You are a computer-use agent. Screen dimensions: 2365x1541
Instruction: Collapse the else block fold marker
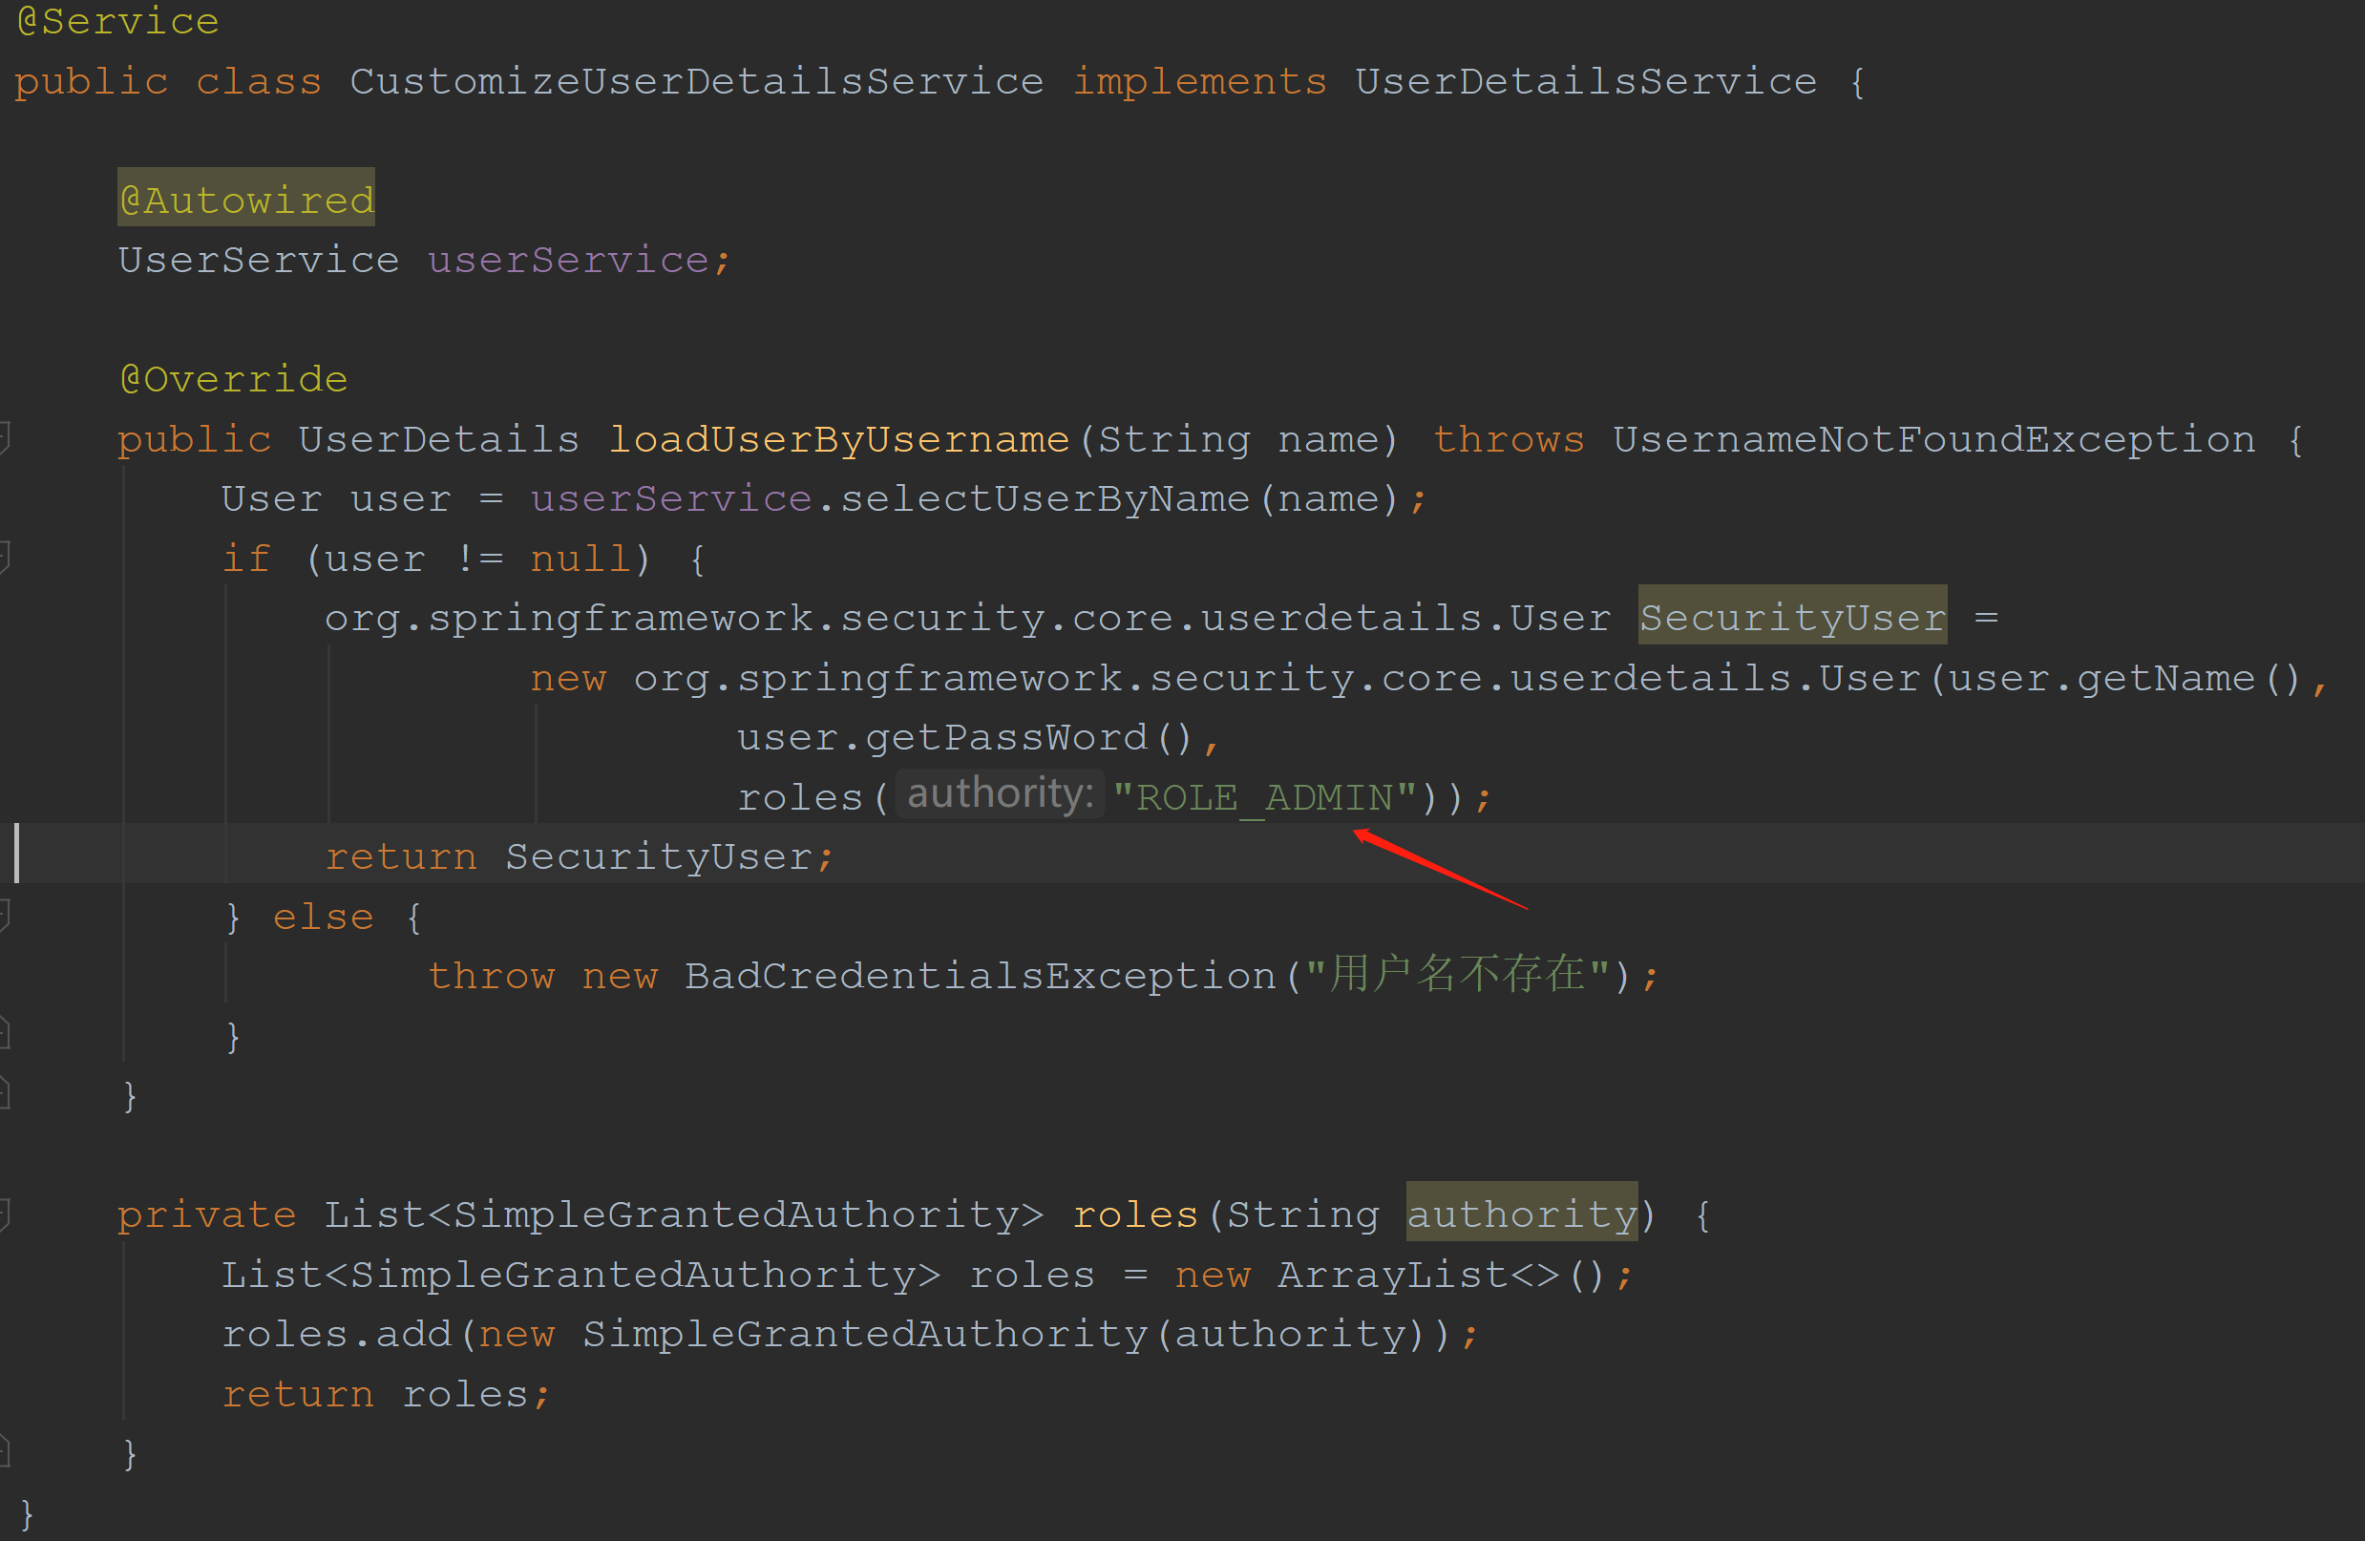coord(5,914)
